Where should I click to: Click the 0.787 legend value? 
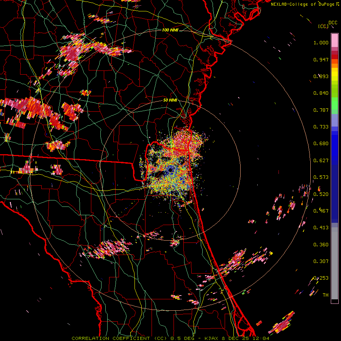point(321,110)
